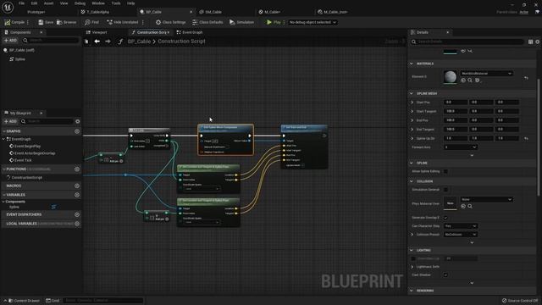
Task: Select the Spline component in the Components tree
Action: point(19,59)
